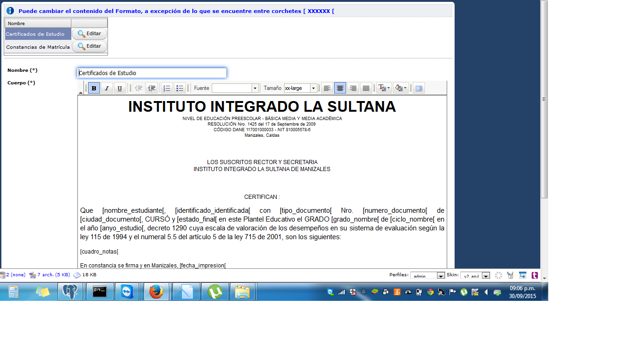Image resolution: width=633 pixels, height=356 pixels.
Task: Toggle underline formatting in editor toolbar
Action: (x=120, y=88)
